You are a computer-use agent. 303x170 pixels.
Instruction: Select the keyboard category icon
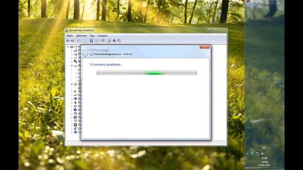pyautogui.click(x=75, y=95)
